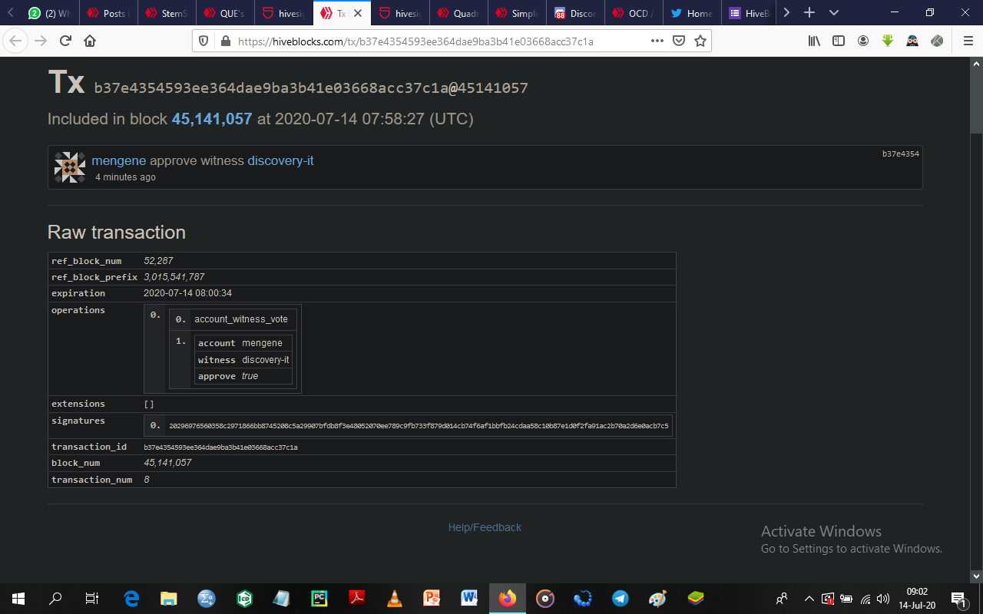
Task: Open the volume control in the tray
Action: click(883, 599)
